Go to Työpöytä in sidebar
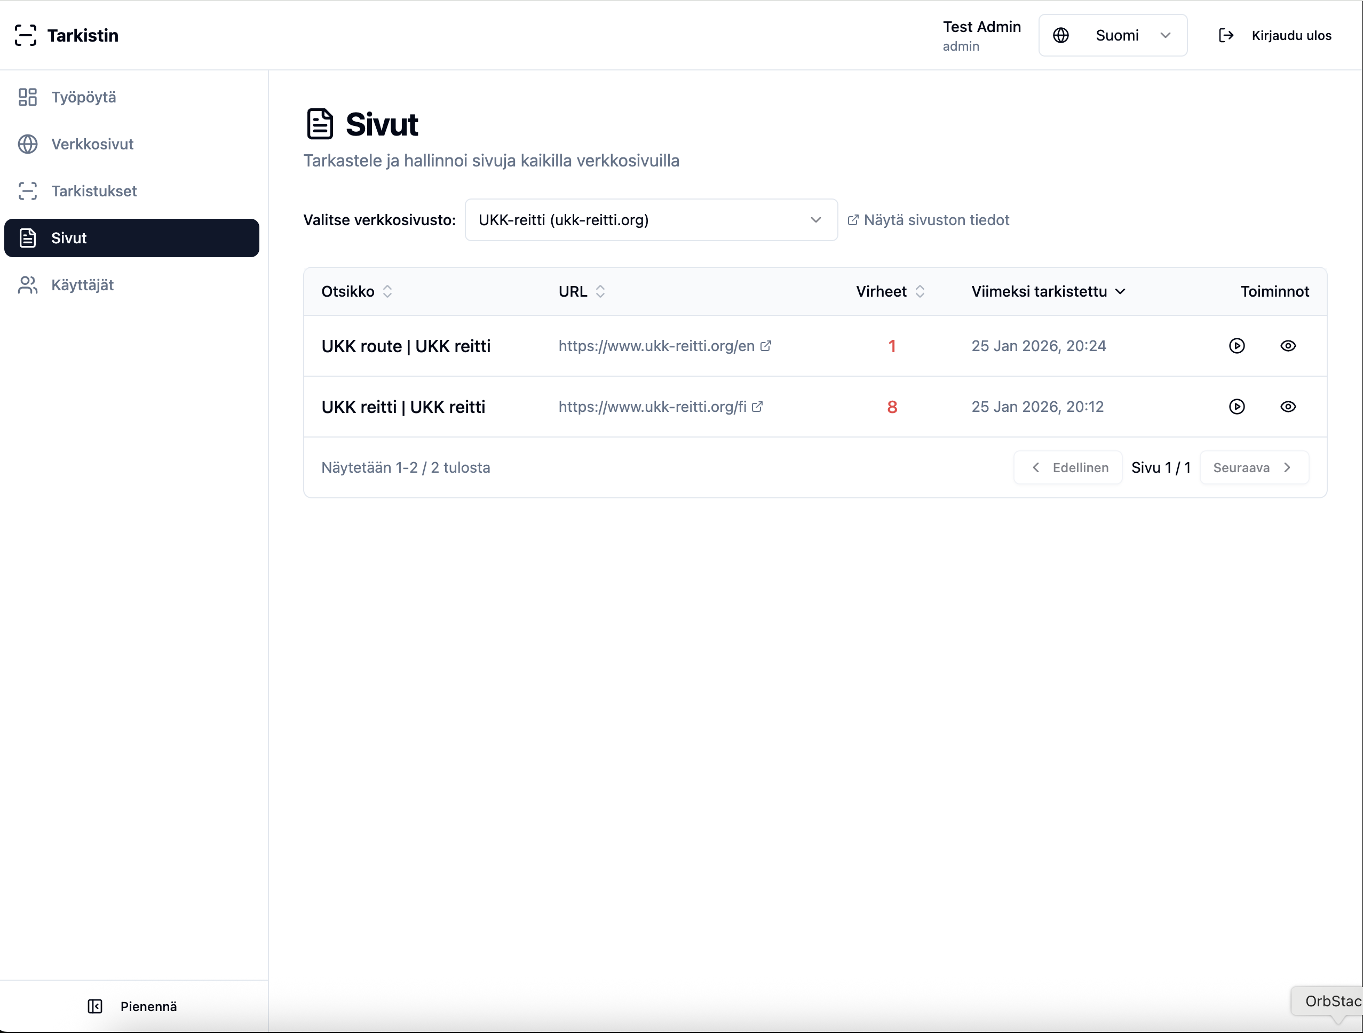Viewport: 1363px width, 1033px height. pyautogui.click(x=83, y=97)
